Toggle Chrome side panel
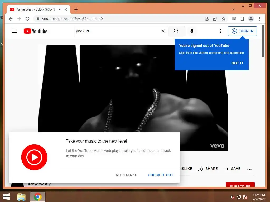Screen dimensions: 270x202 click(243, 19)
